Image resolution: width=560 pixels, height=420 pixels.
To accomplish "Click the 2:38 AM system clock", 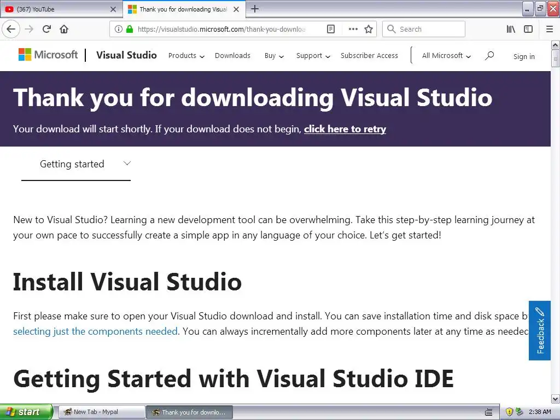I will [x=540, y=412].
